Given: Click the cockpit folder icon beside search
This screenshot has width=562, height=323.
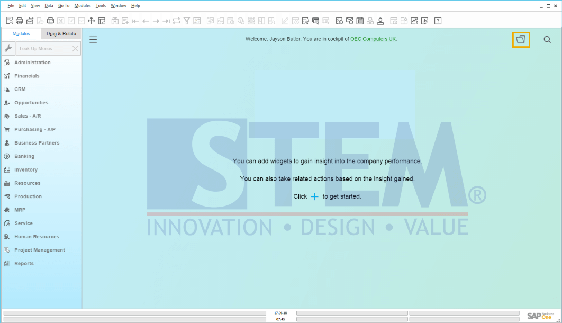Looking at the screenshot, I should 521,39.
